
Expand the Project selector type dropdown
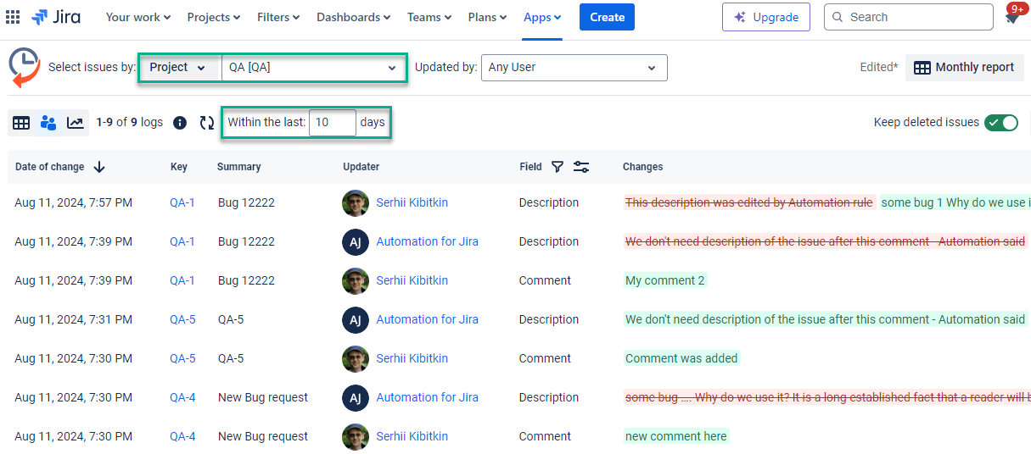pos(178,68)
